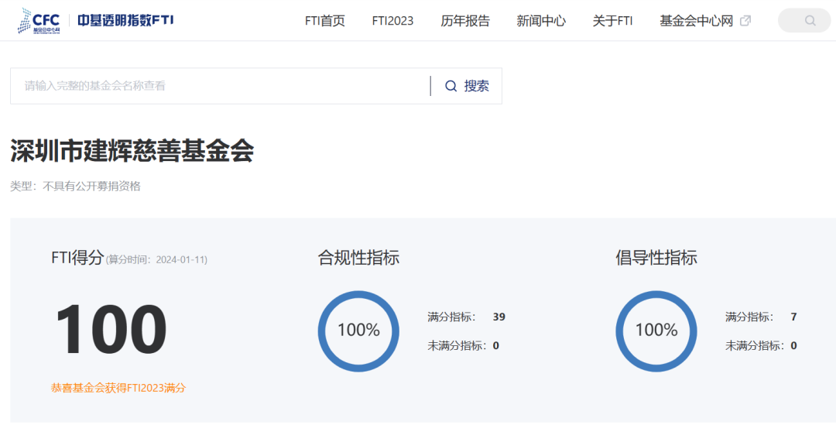Image resolution: width=836 pixels, height=442 pixels.
Task: Click the large 100 score number
Action: pyautogui.click(x=111, y=329)
